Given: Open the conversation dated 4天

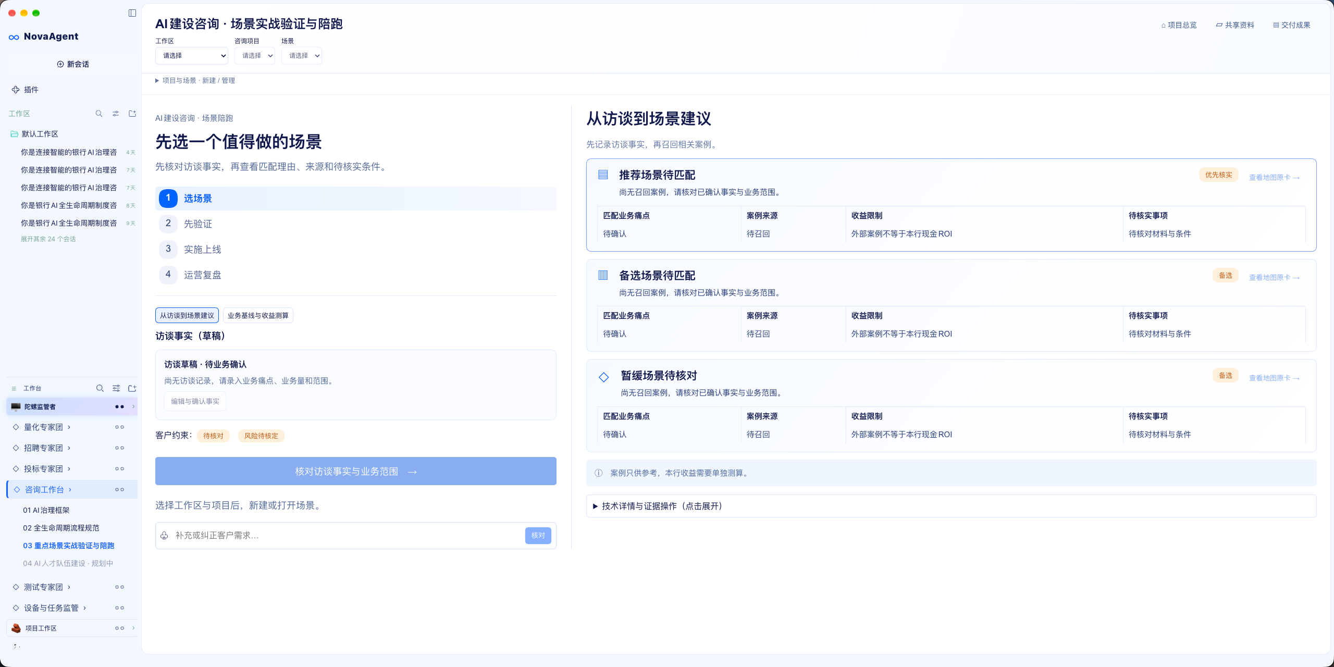Looking at the screenshot, I should tap(78, 152).
